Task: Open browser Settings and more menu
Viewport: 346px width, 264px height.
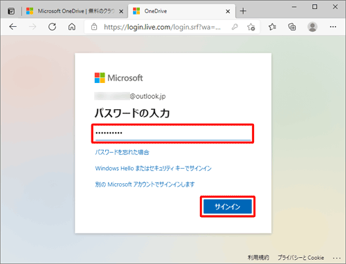Action: pos(333,27)
